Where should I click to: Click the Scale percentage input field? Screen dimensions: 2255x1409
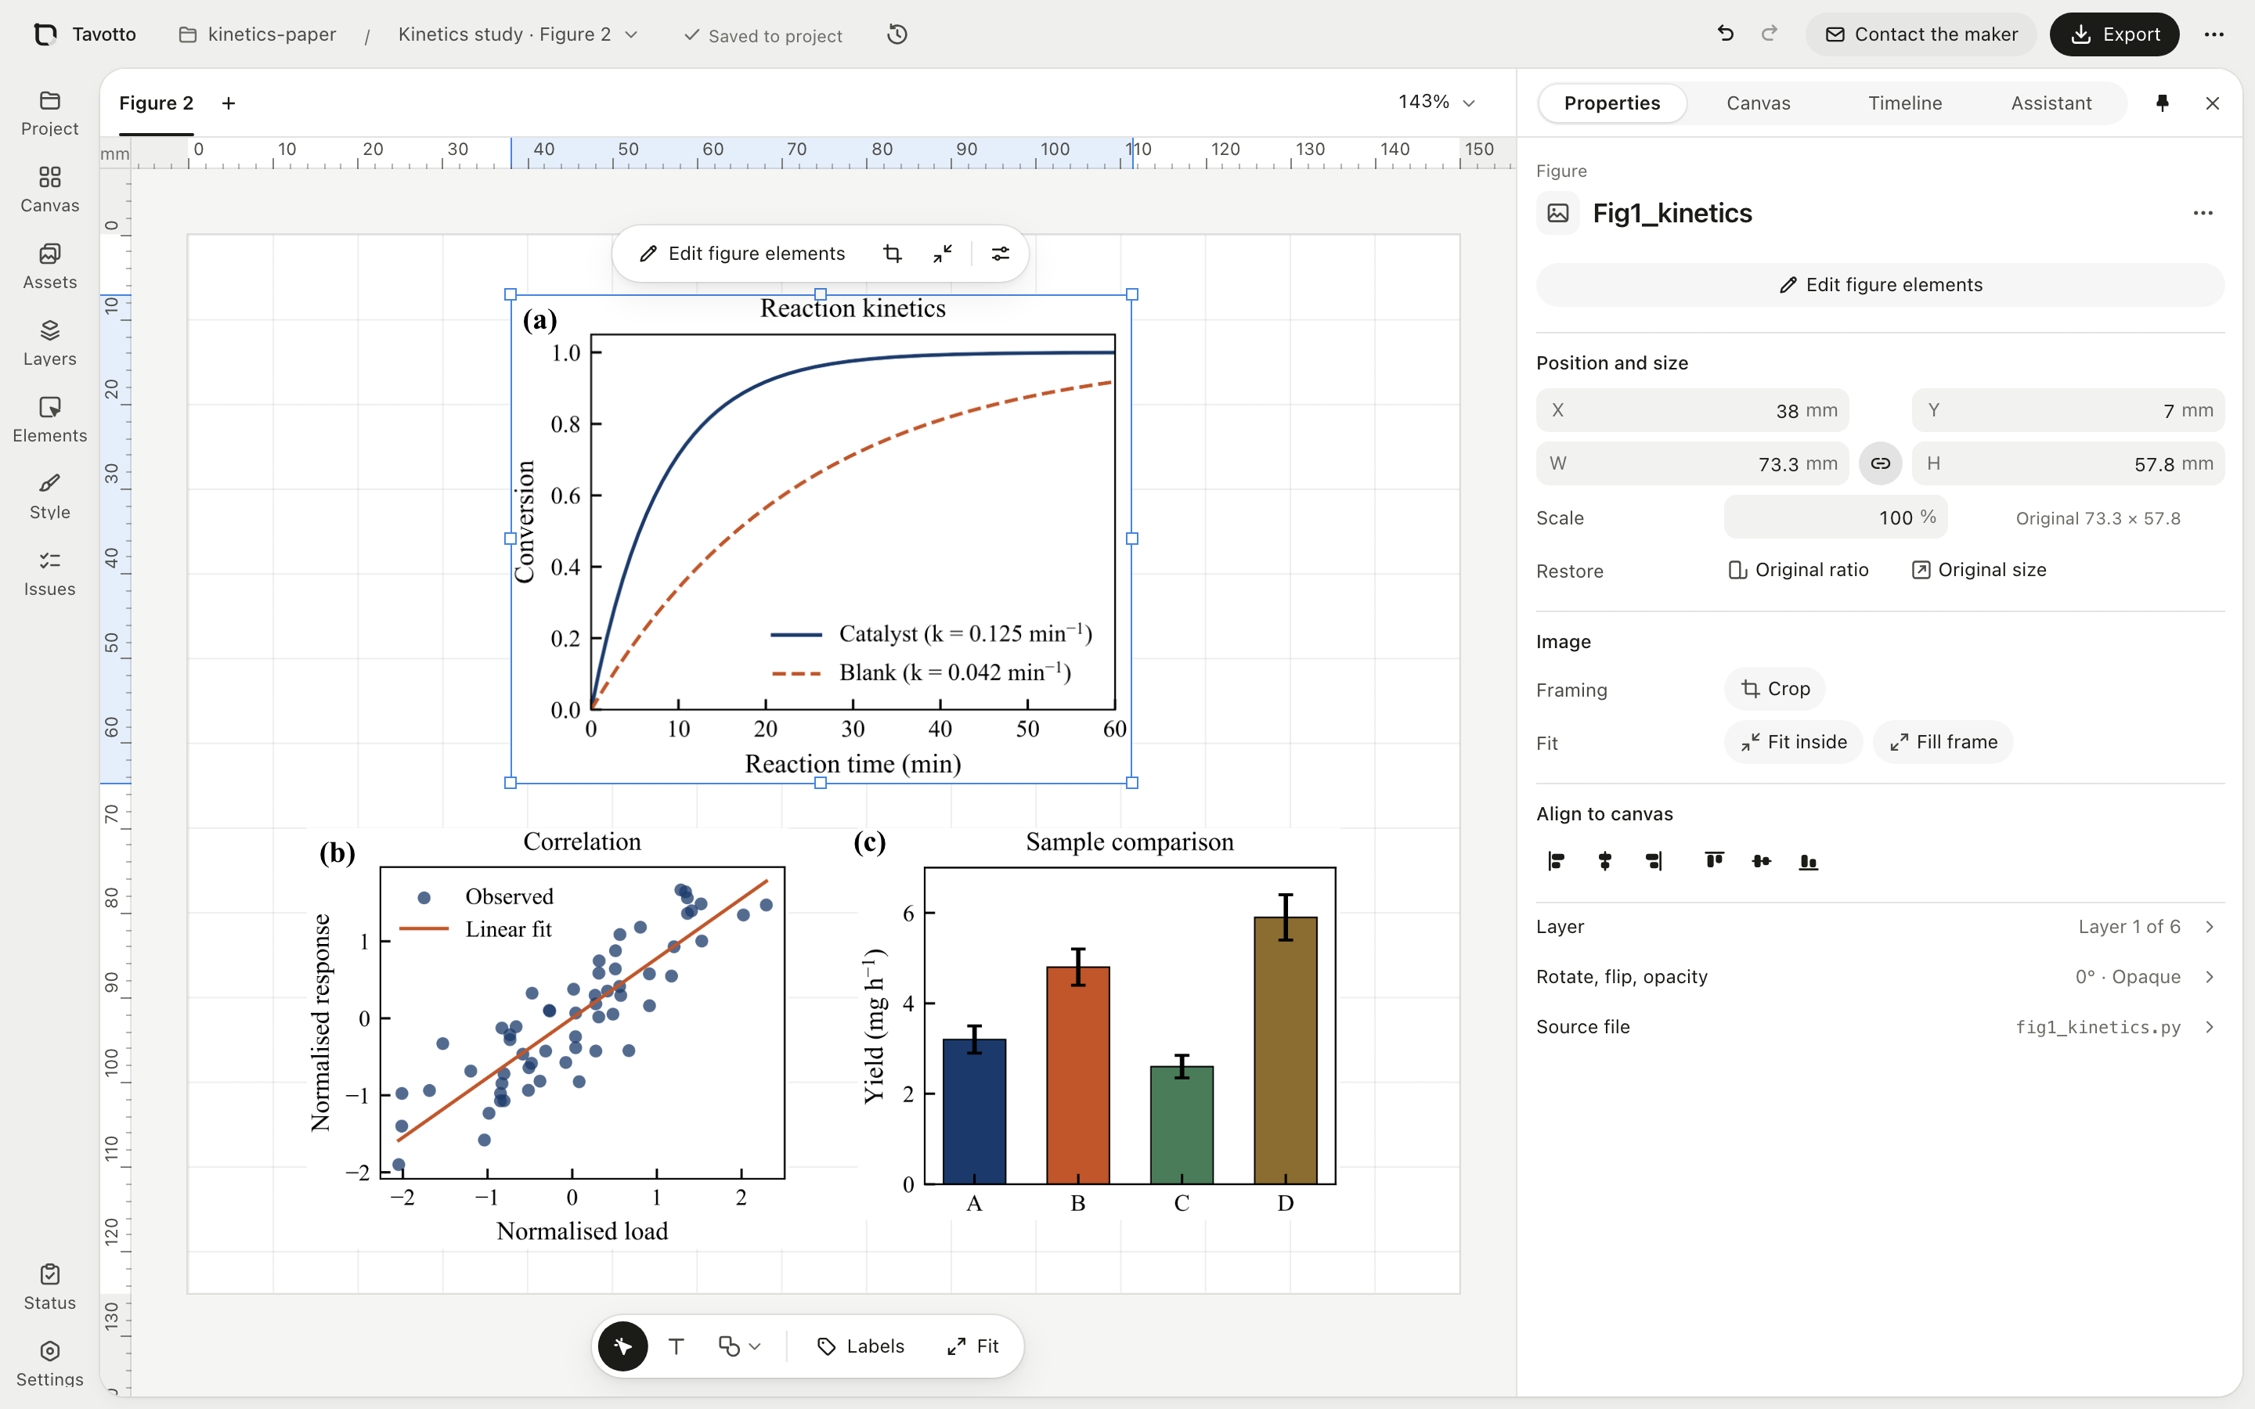click(x=1835, y=517)
